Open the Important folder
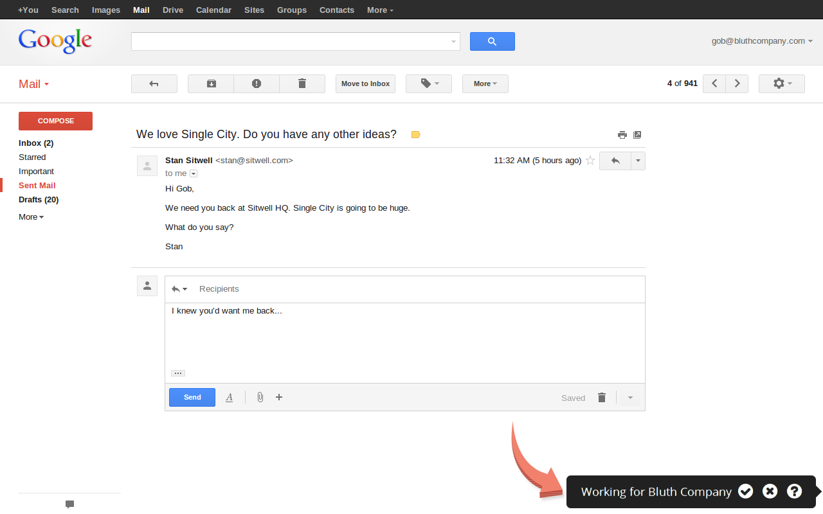This screenshot has height=514, width=823. point(36,172)
